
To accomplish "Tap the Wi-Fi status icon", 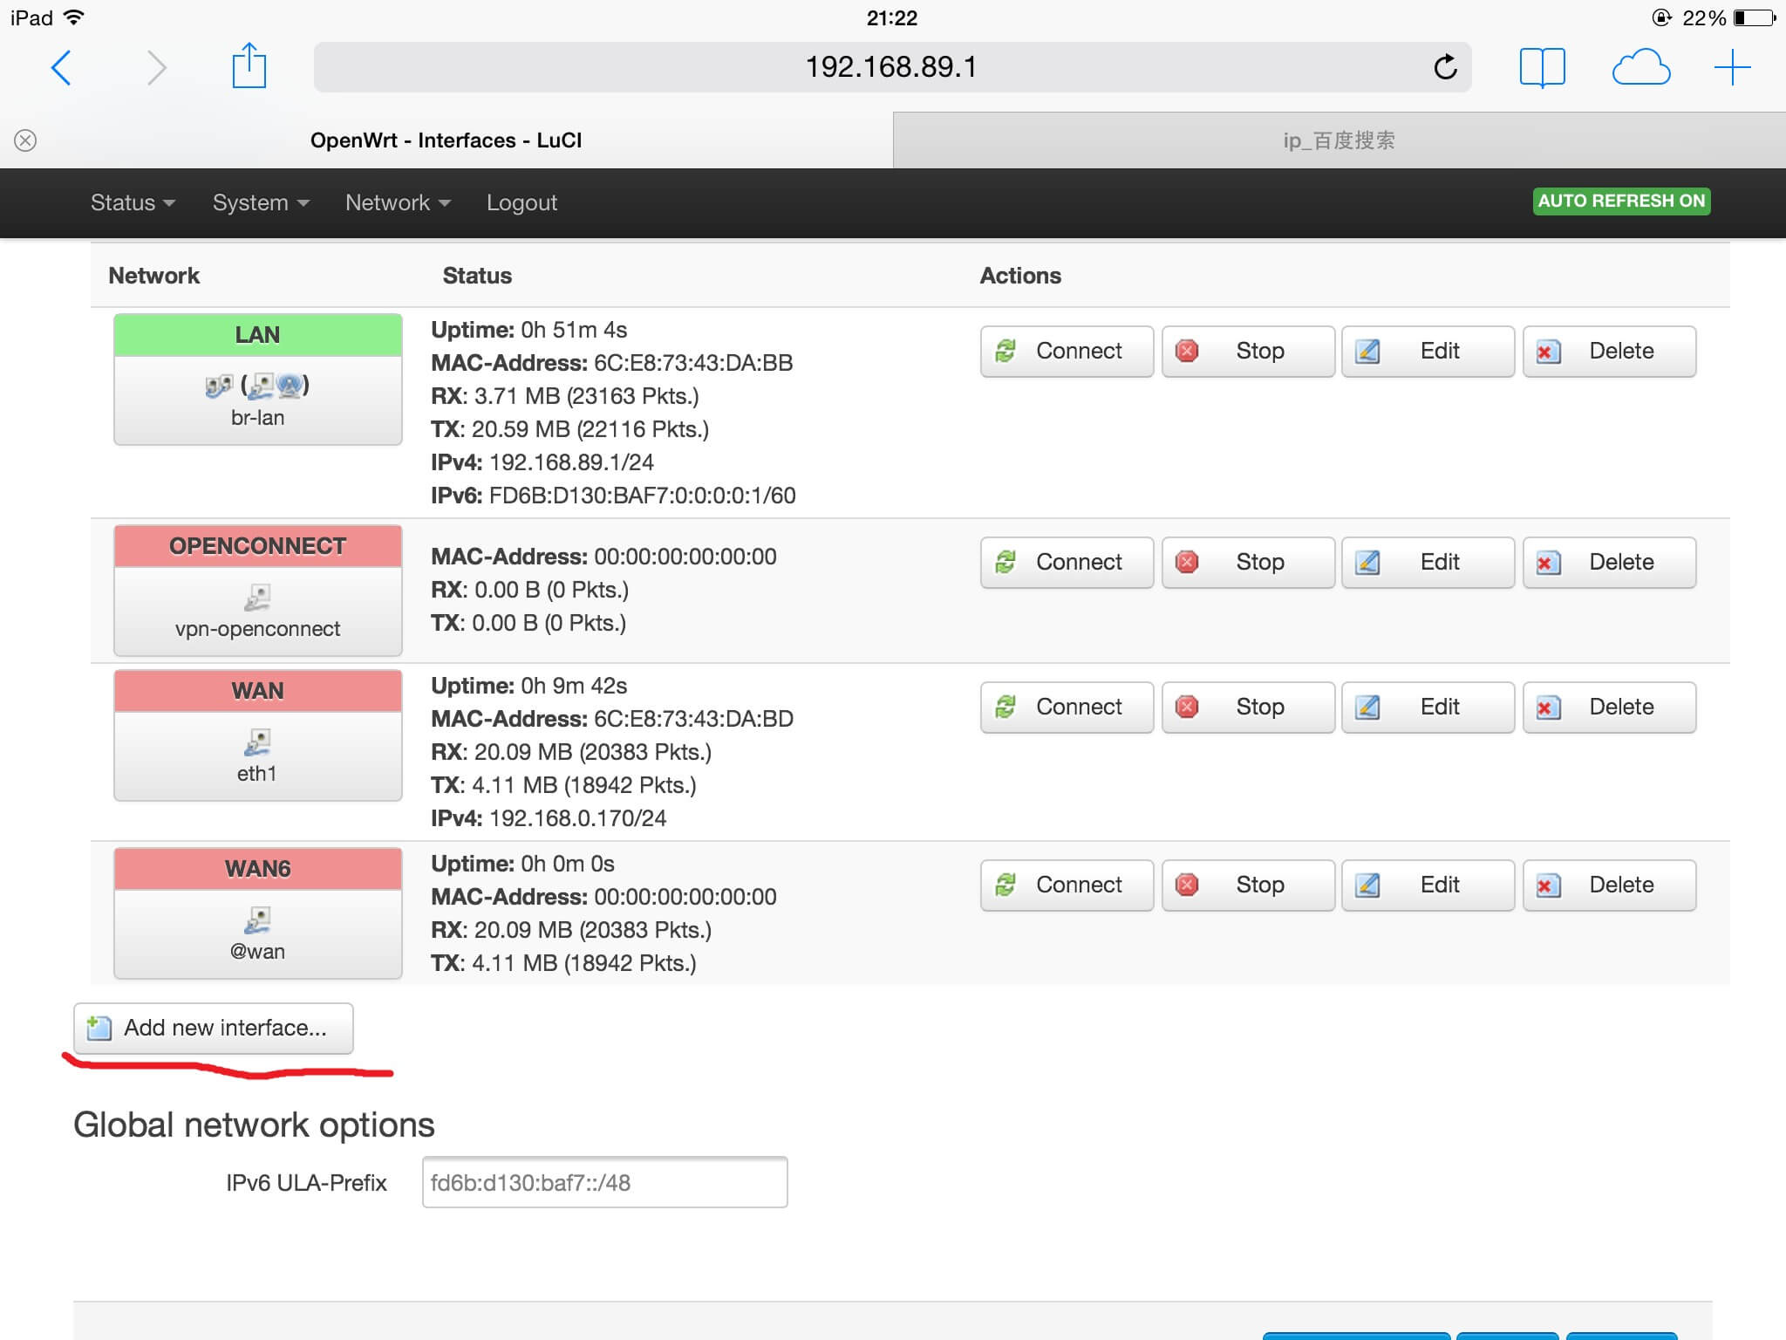I will 74,17.
